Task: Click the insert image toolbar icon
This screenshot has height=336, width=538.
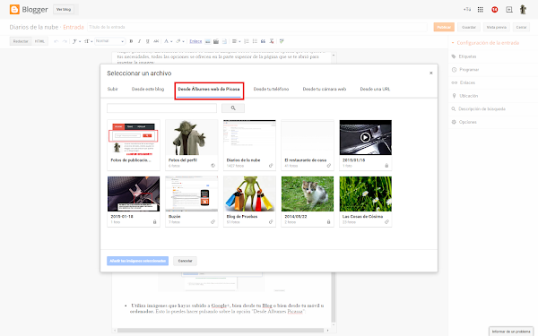Action: point(208,41)
